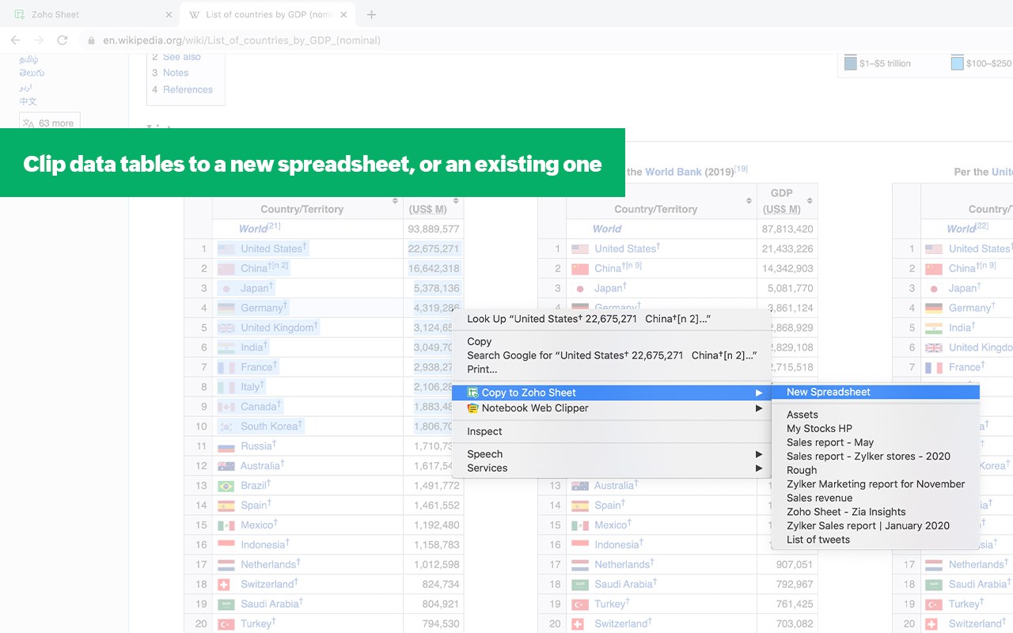Jump to the References contents link
The height and width of the screenshot is (633, 1013).
click(x=188, y=89)
